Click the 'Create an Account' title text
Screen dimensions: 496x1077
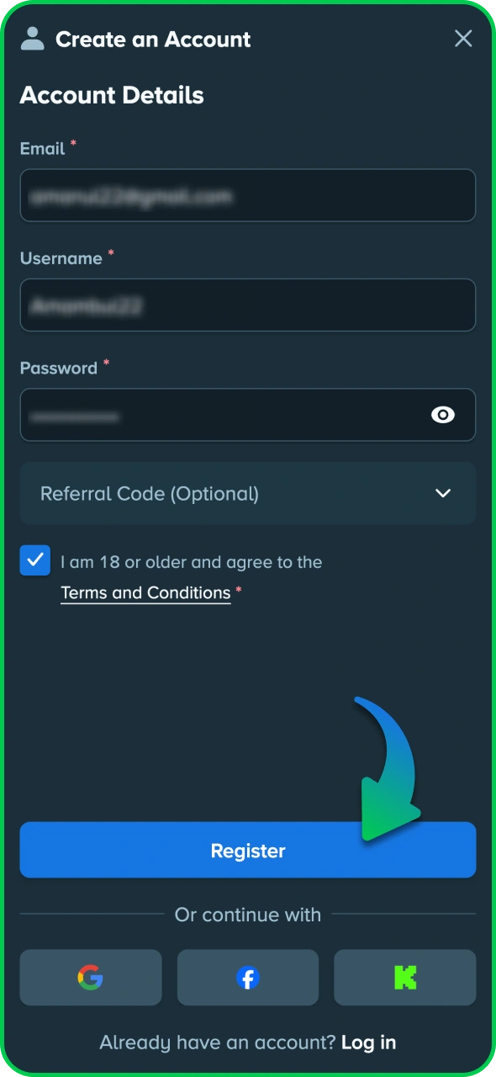coord(153,40)
